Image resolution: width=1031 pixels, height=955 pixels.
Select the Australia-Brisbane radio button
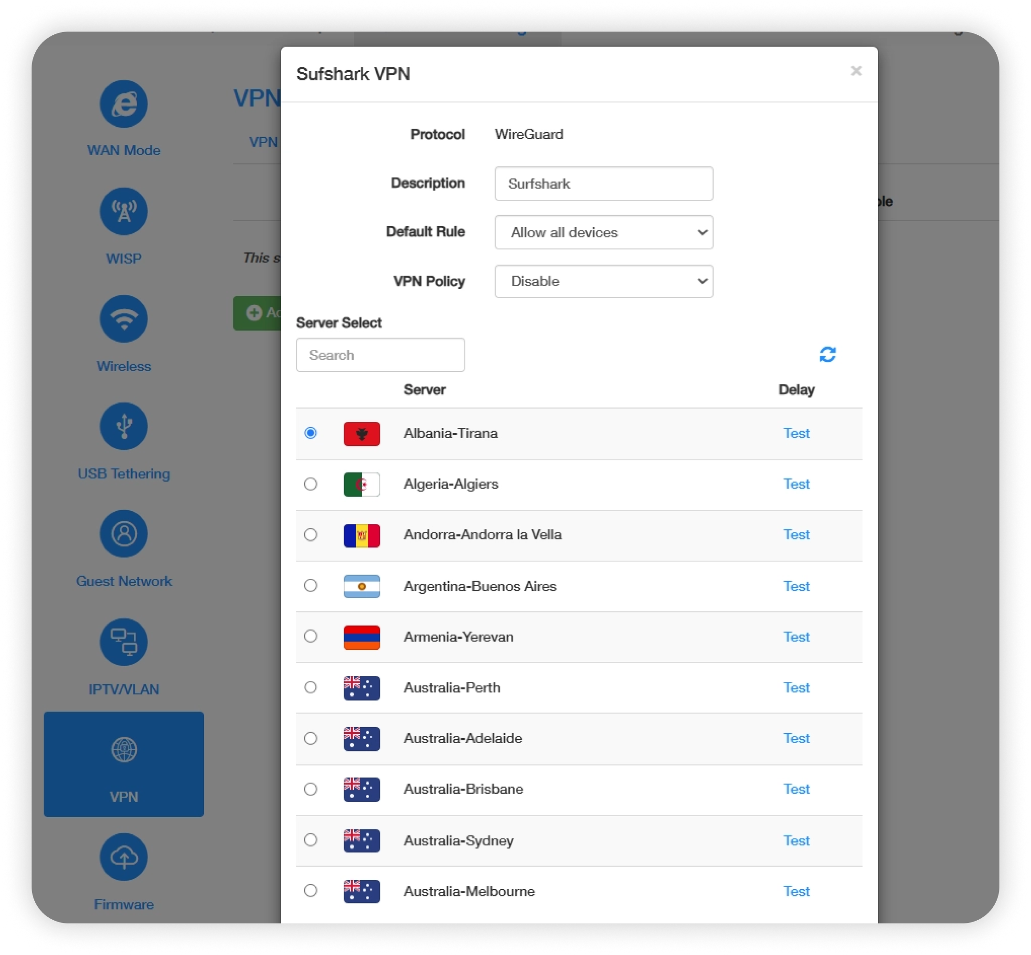coord(311,789)
